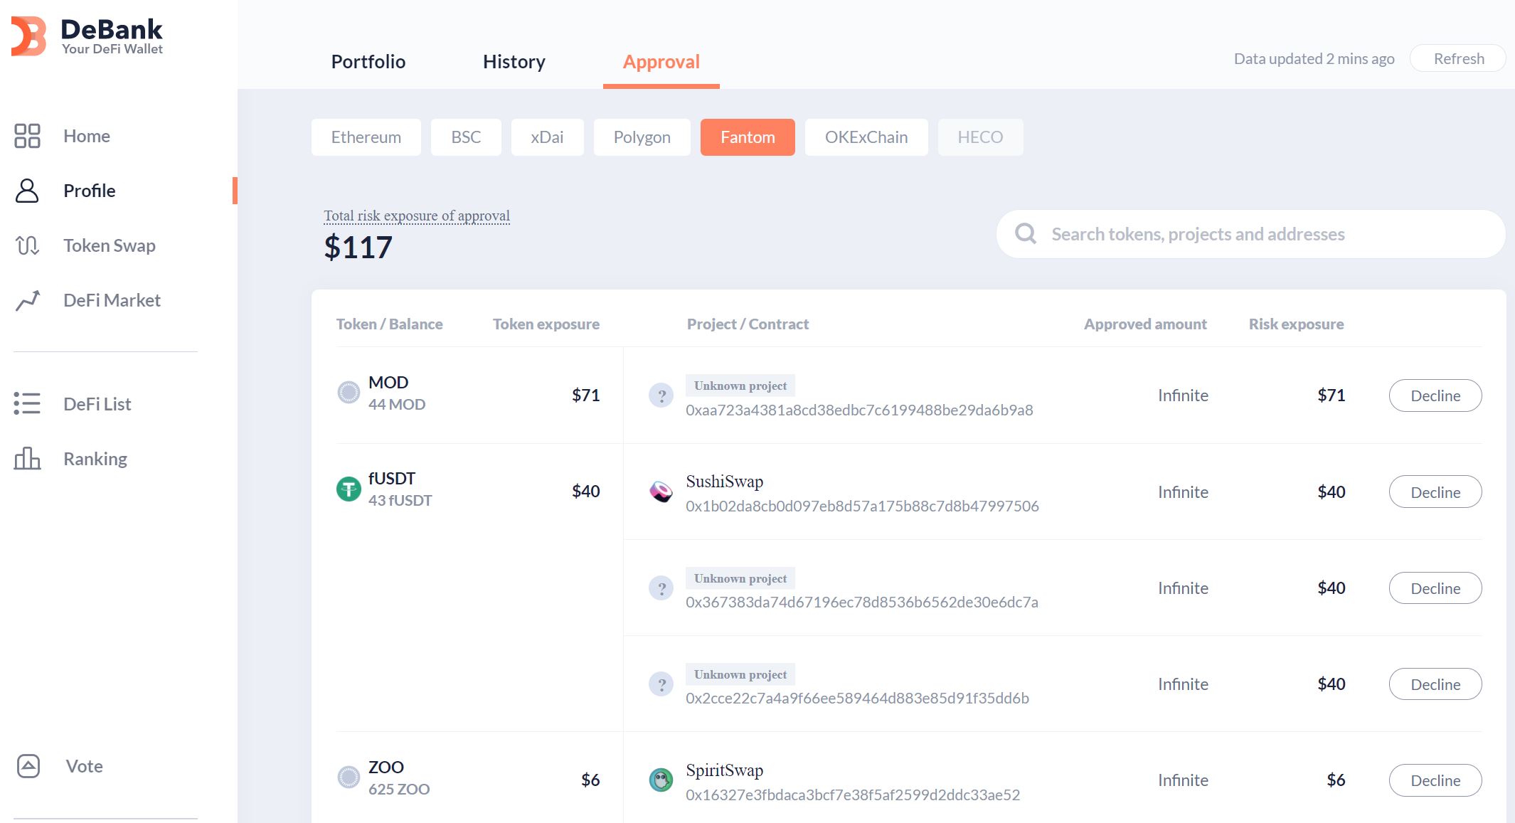Select the Profile icon in the sidebar
Screen dimensions: 1515x823
tap(27, 191)
